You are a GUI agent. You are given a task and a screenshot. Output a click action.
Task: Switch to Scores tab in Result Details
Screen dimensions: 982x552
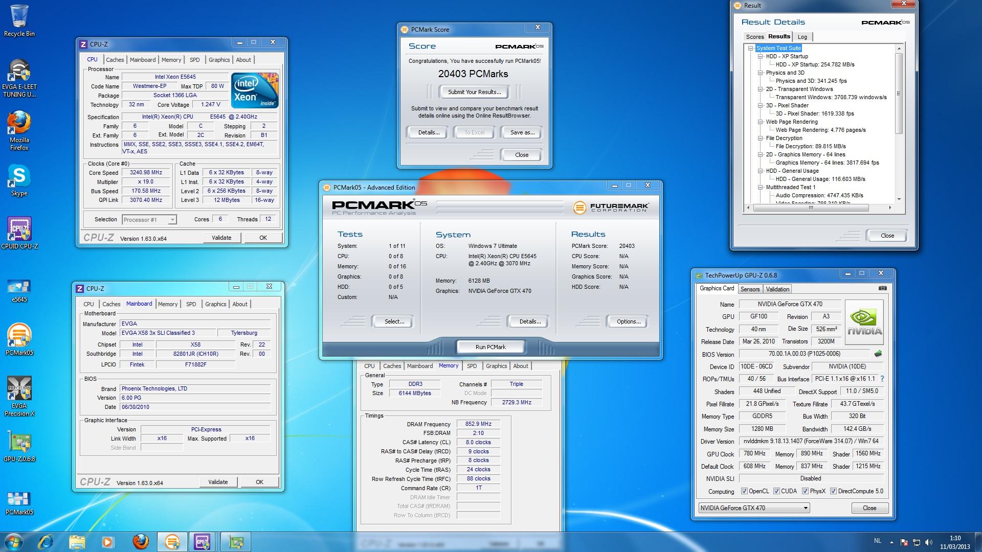click(x=754, y=37)
